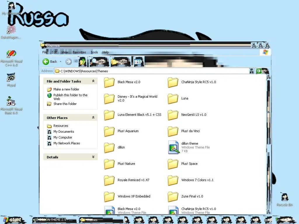
Task: Click the Up folder toolbar icon
Action: click(x=83, y=62)
